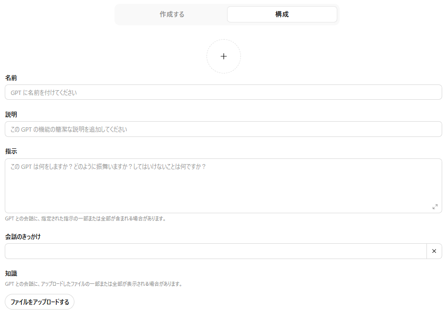
Task: Click the 知識 section heading
Action: (x=11, y=273)
